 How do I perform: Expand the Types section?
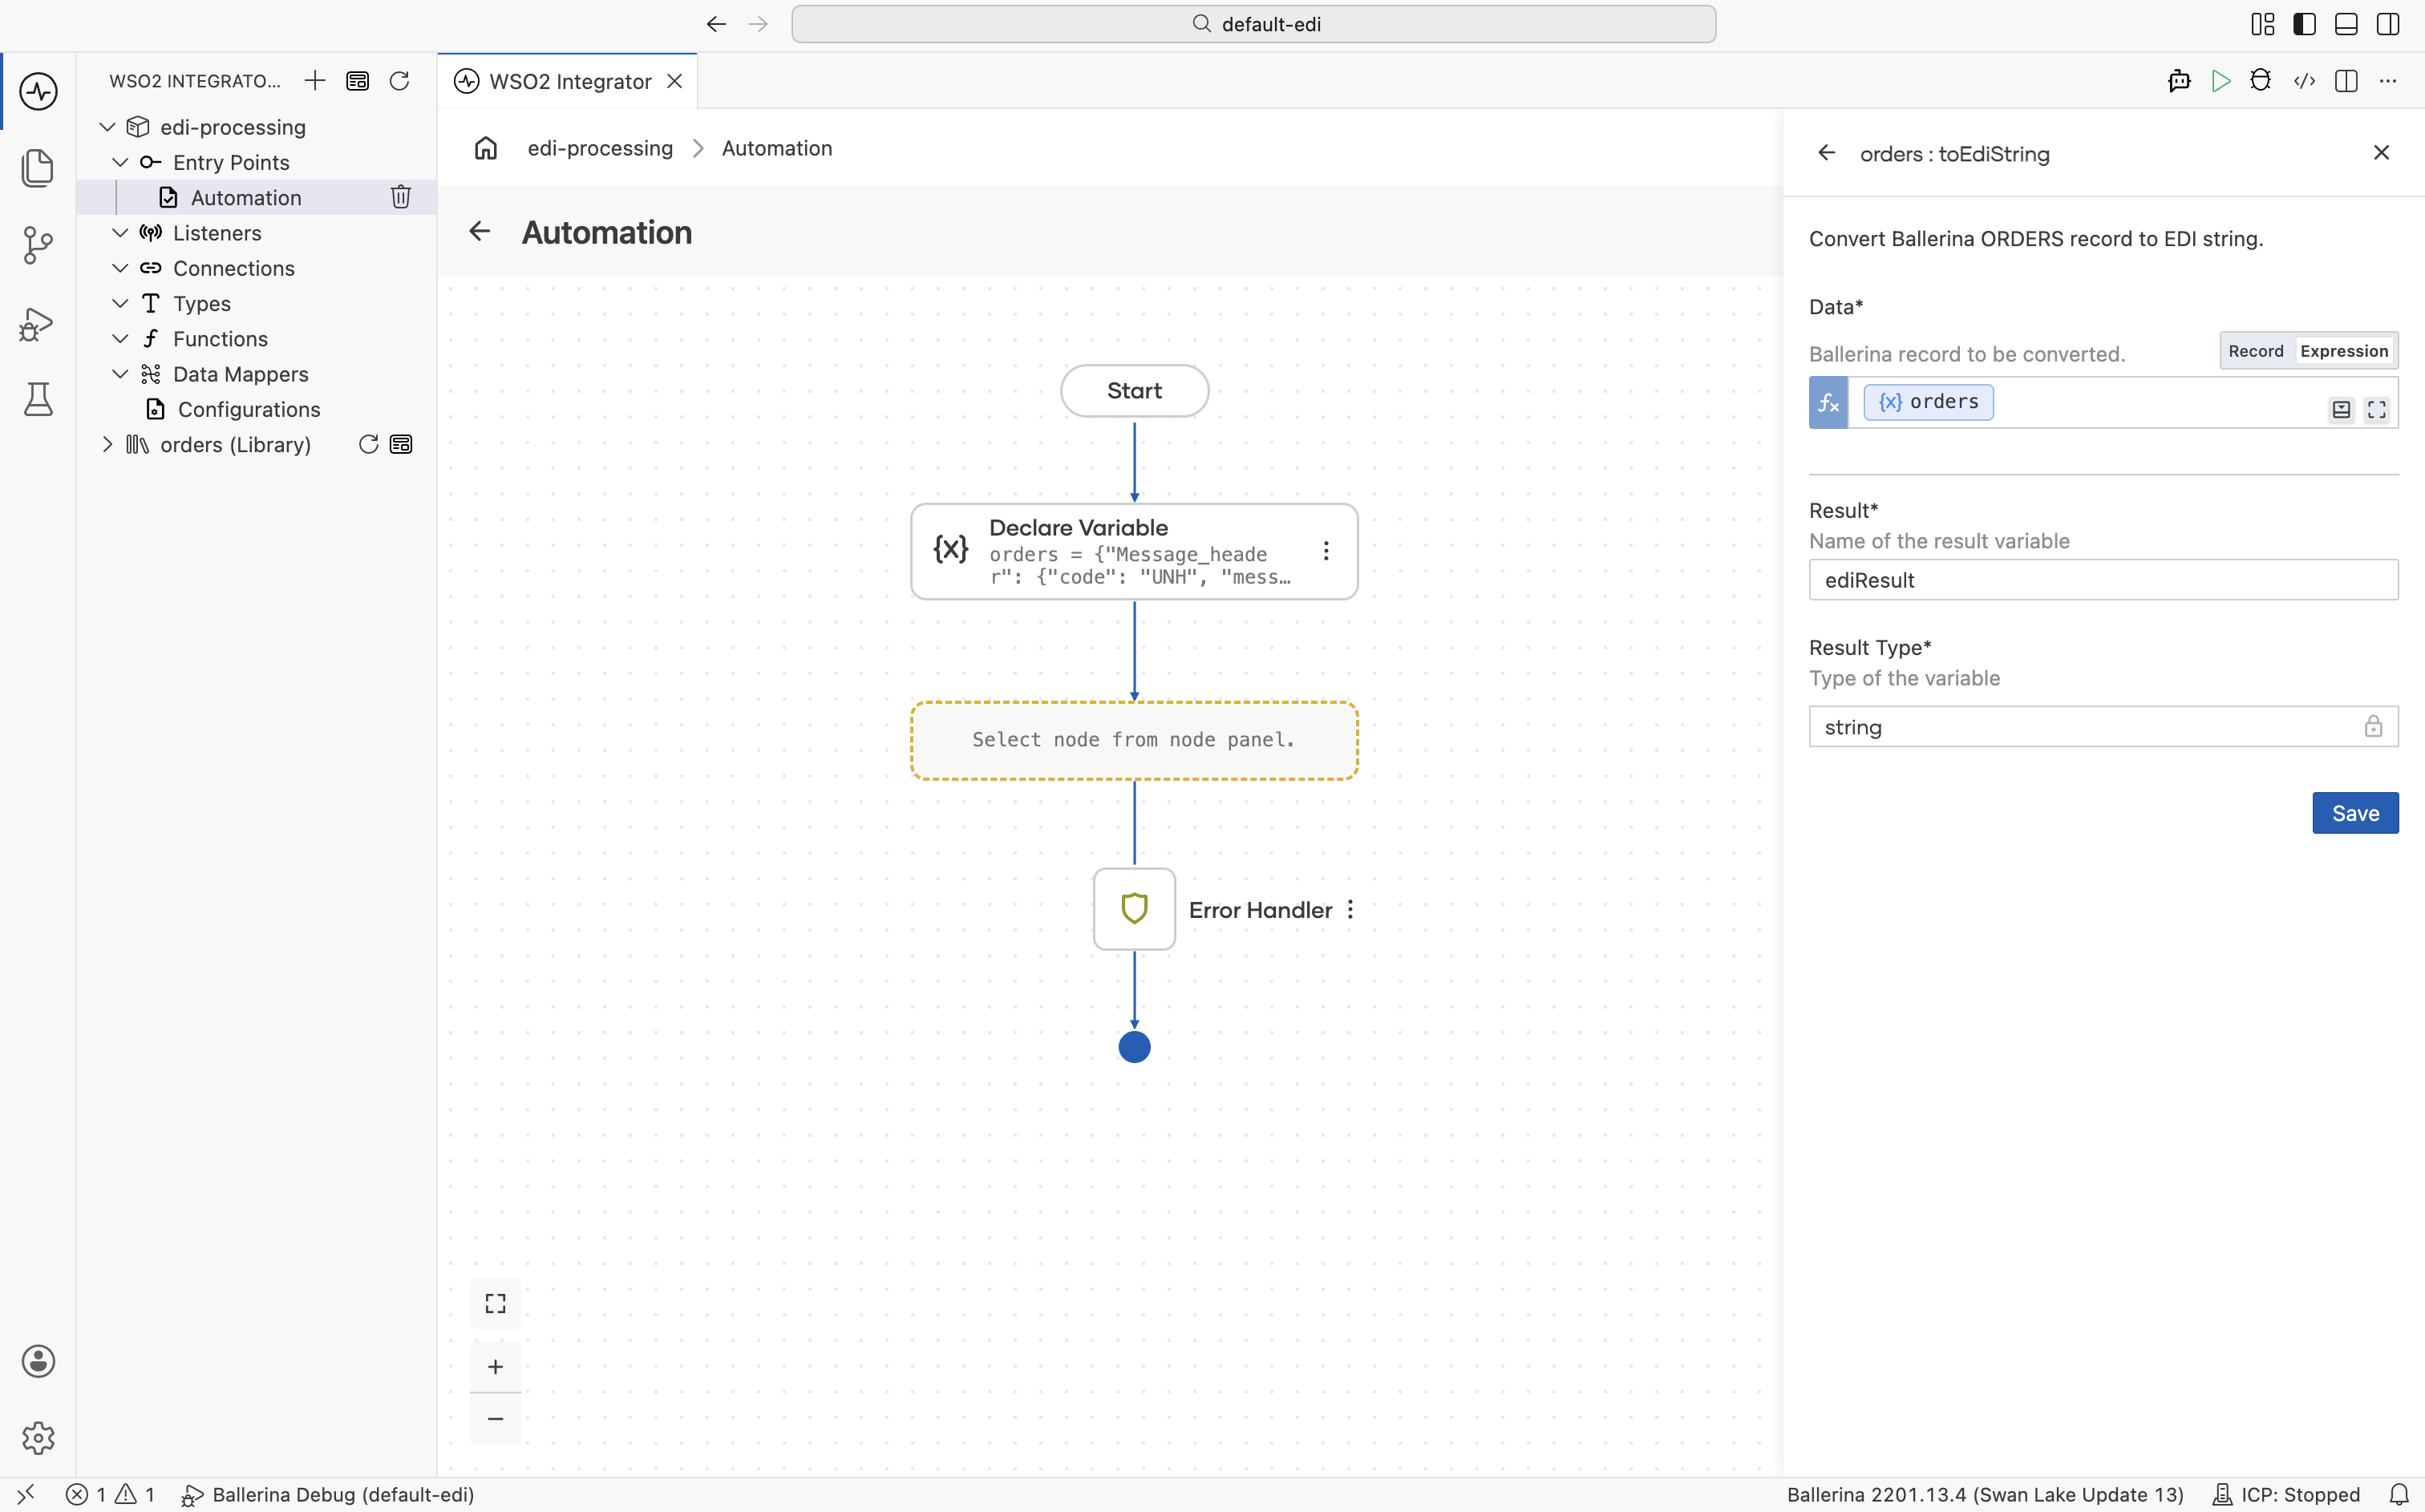coord(120,303)
